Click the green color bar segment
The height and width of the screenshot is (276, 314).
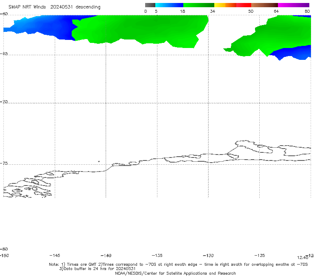coord(199,5)
